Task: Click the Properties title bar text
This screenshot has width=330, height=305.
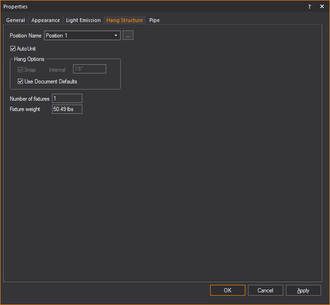Action: pos(15,7)
